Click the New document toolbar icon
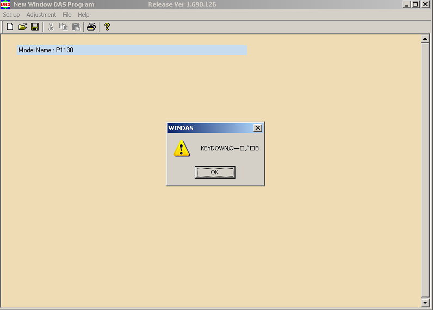Viewport: 433px width, 310px height. [10, 27]
